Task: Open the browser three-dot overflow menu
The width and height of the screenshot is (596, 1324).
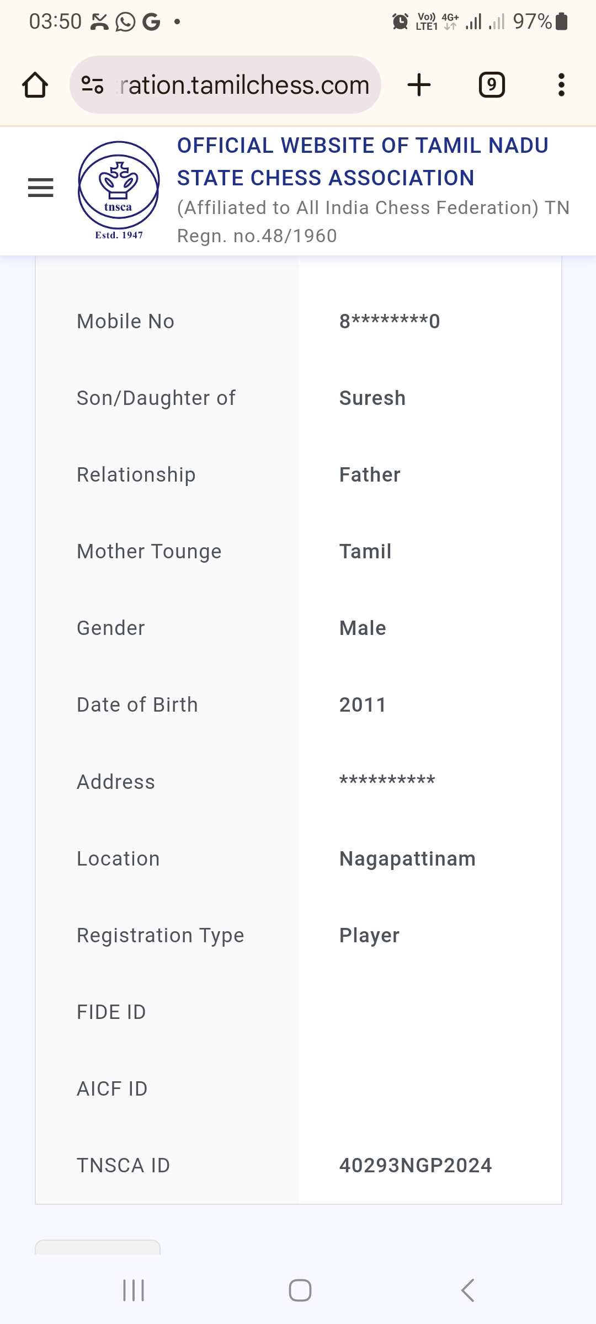Action: [561, 85]
